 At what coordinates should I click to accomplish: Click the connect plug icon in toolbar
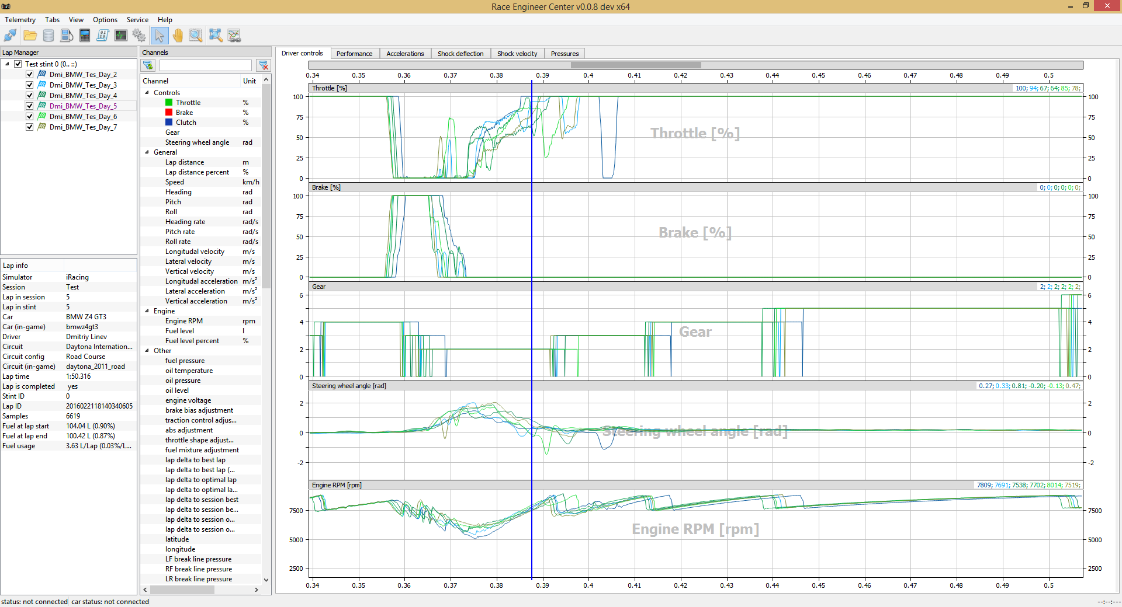click(11, 36)
